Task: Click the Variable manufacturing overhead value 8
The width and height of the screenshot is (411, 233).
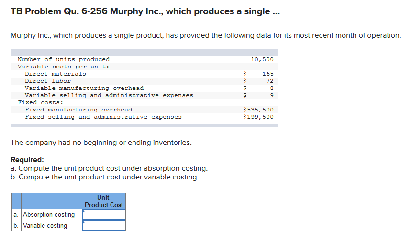Action: point(272,88)
